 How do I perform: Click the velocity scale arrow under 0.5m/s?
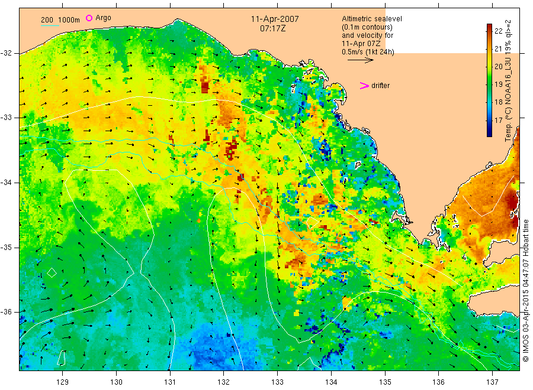point(360,60)
